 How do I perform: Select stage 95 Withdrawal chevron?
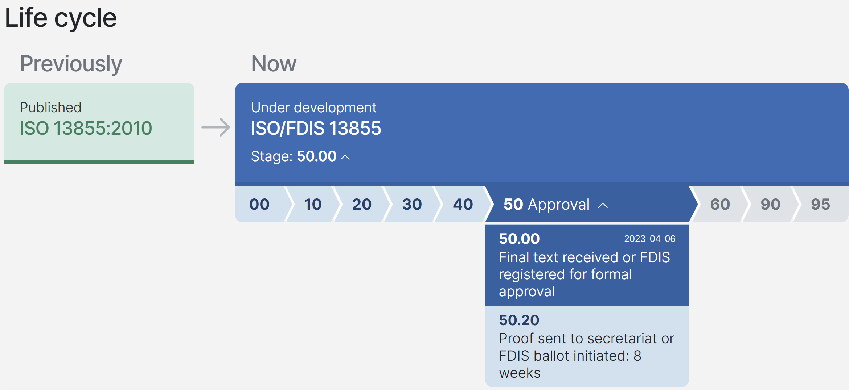click(x=821, y=204)
